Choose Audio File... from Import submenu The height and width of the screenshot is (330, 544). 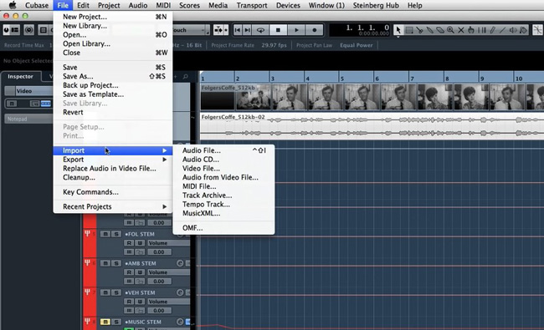pyautogui.click(x=223, y=150)
